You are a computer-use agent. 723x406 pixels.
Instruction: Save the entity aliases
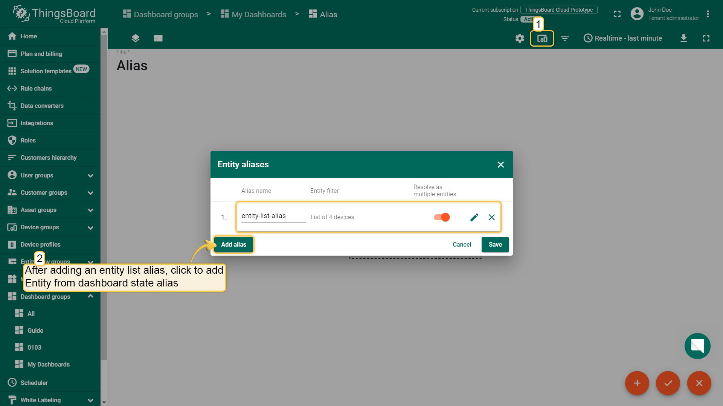[495, 244]
